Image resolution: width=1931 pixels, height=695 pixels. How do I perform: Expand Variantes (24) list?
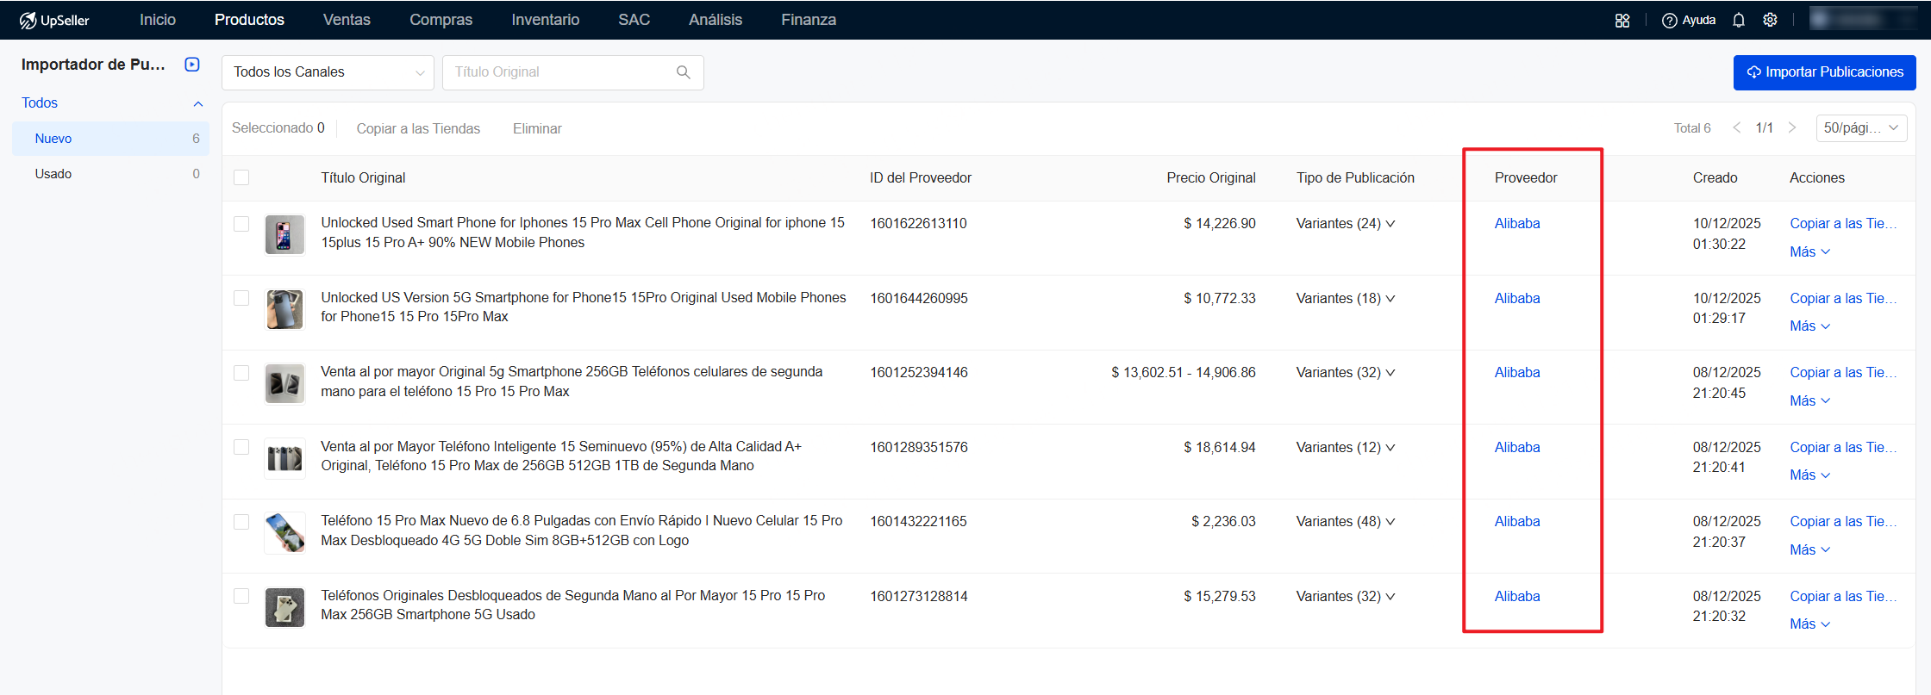point(1346,224)
